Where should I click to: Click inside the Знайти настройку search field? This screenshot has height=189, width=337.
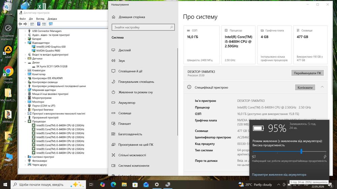143,27
